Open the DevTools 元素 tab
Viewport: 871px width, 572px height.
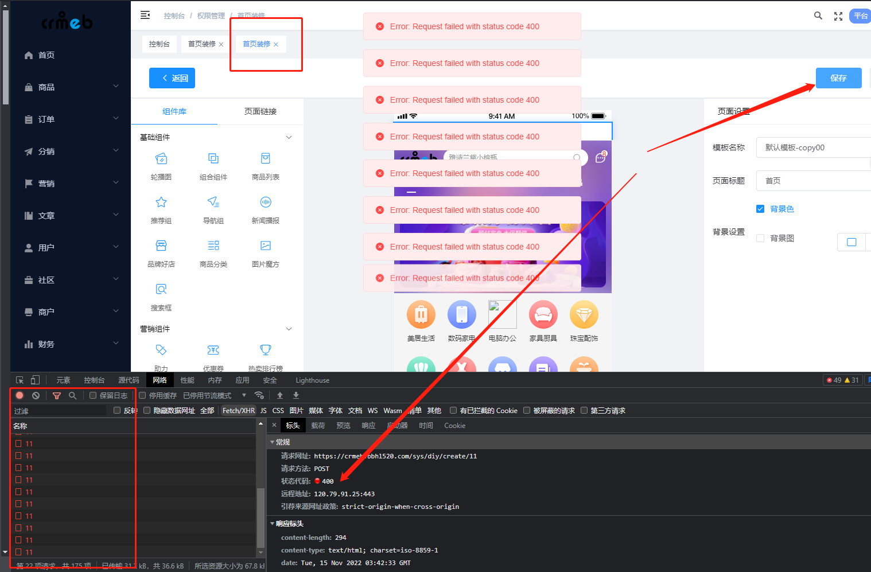pyautogui.click(x=63, y=380)
